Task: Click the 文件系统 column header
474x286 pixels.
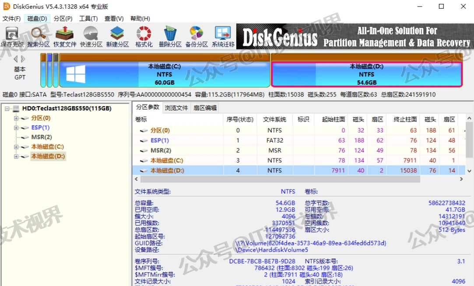Action: pos(274,120)
